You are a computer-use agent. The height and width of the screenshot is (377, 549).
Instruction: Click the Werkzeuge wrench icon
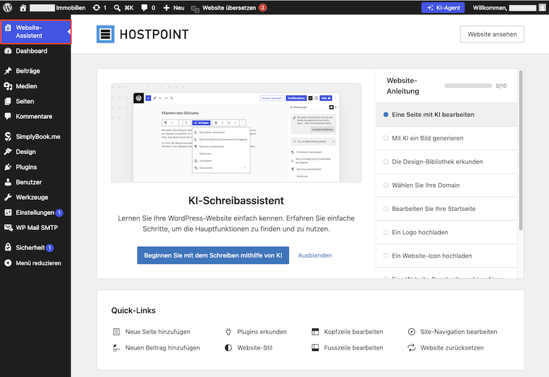tap(8, 197)
